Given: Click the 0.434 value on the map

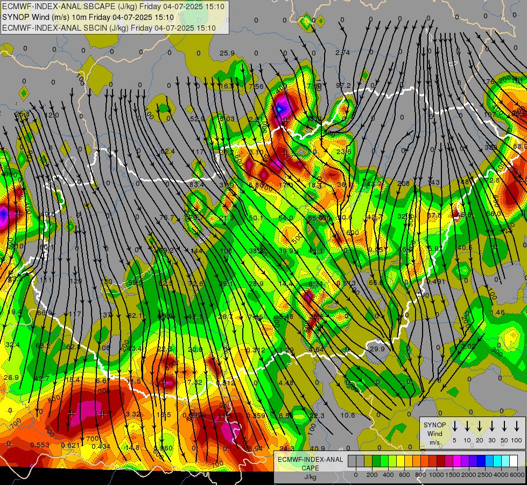Looking at the screenshot, I should 101,446.
